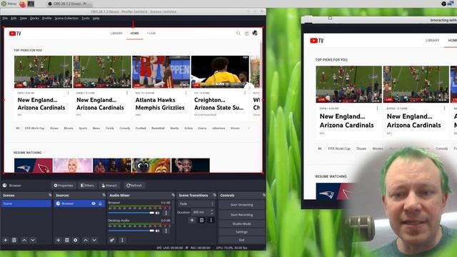457x257 pixels.
Task: Increase the transition Duration value
Action: (x=212, y=211)
